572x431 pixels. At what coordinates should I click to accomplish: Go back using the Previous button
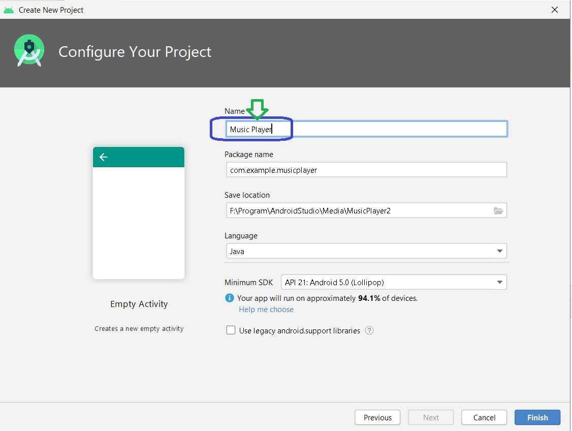click(x=377, y=417)
